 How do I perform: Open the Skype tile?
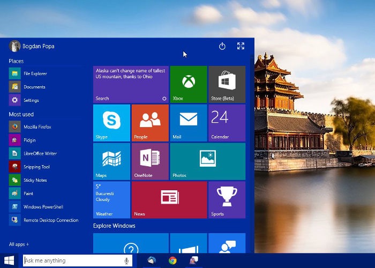(111, 123)
